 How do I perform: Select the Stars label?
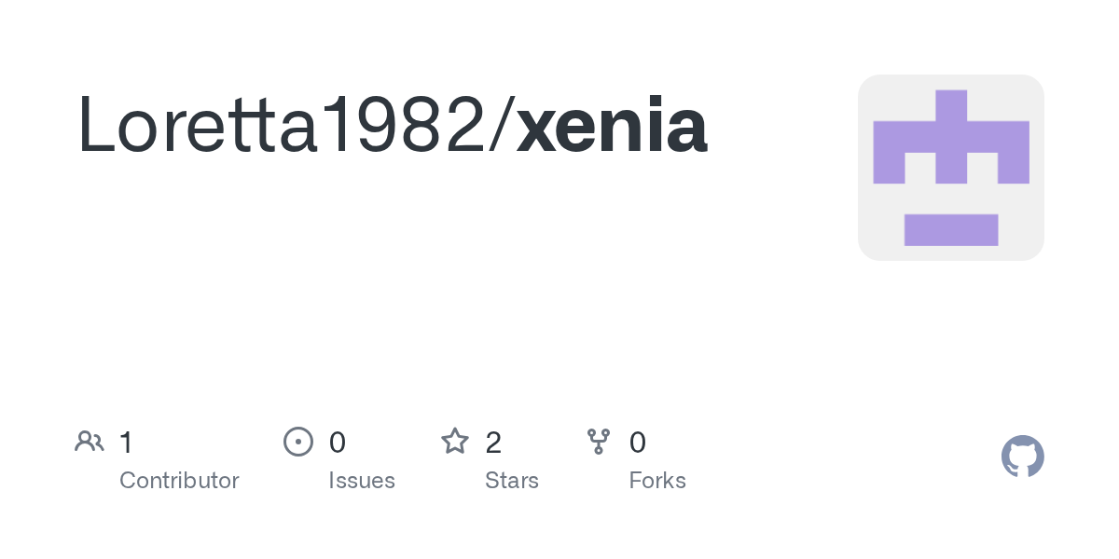pos(512,481)
